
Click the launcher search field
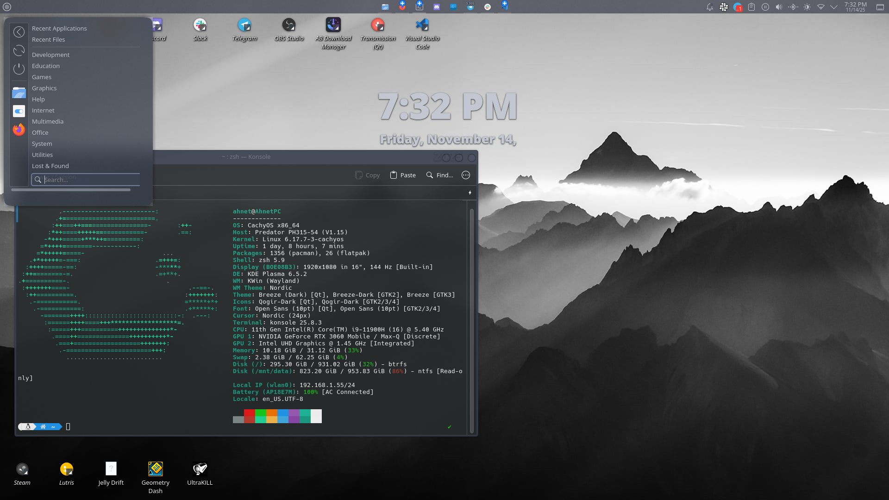click(x=86, y=180)
